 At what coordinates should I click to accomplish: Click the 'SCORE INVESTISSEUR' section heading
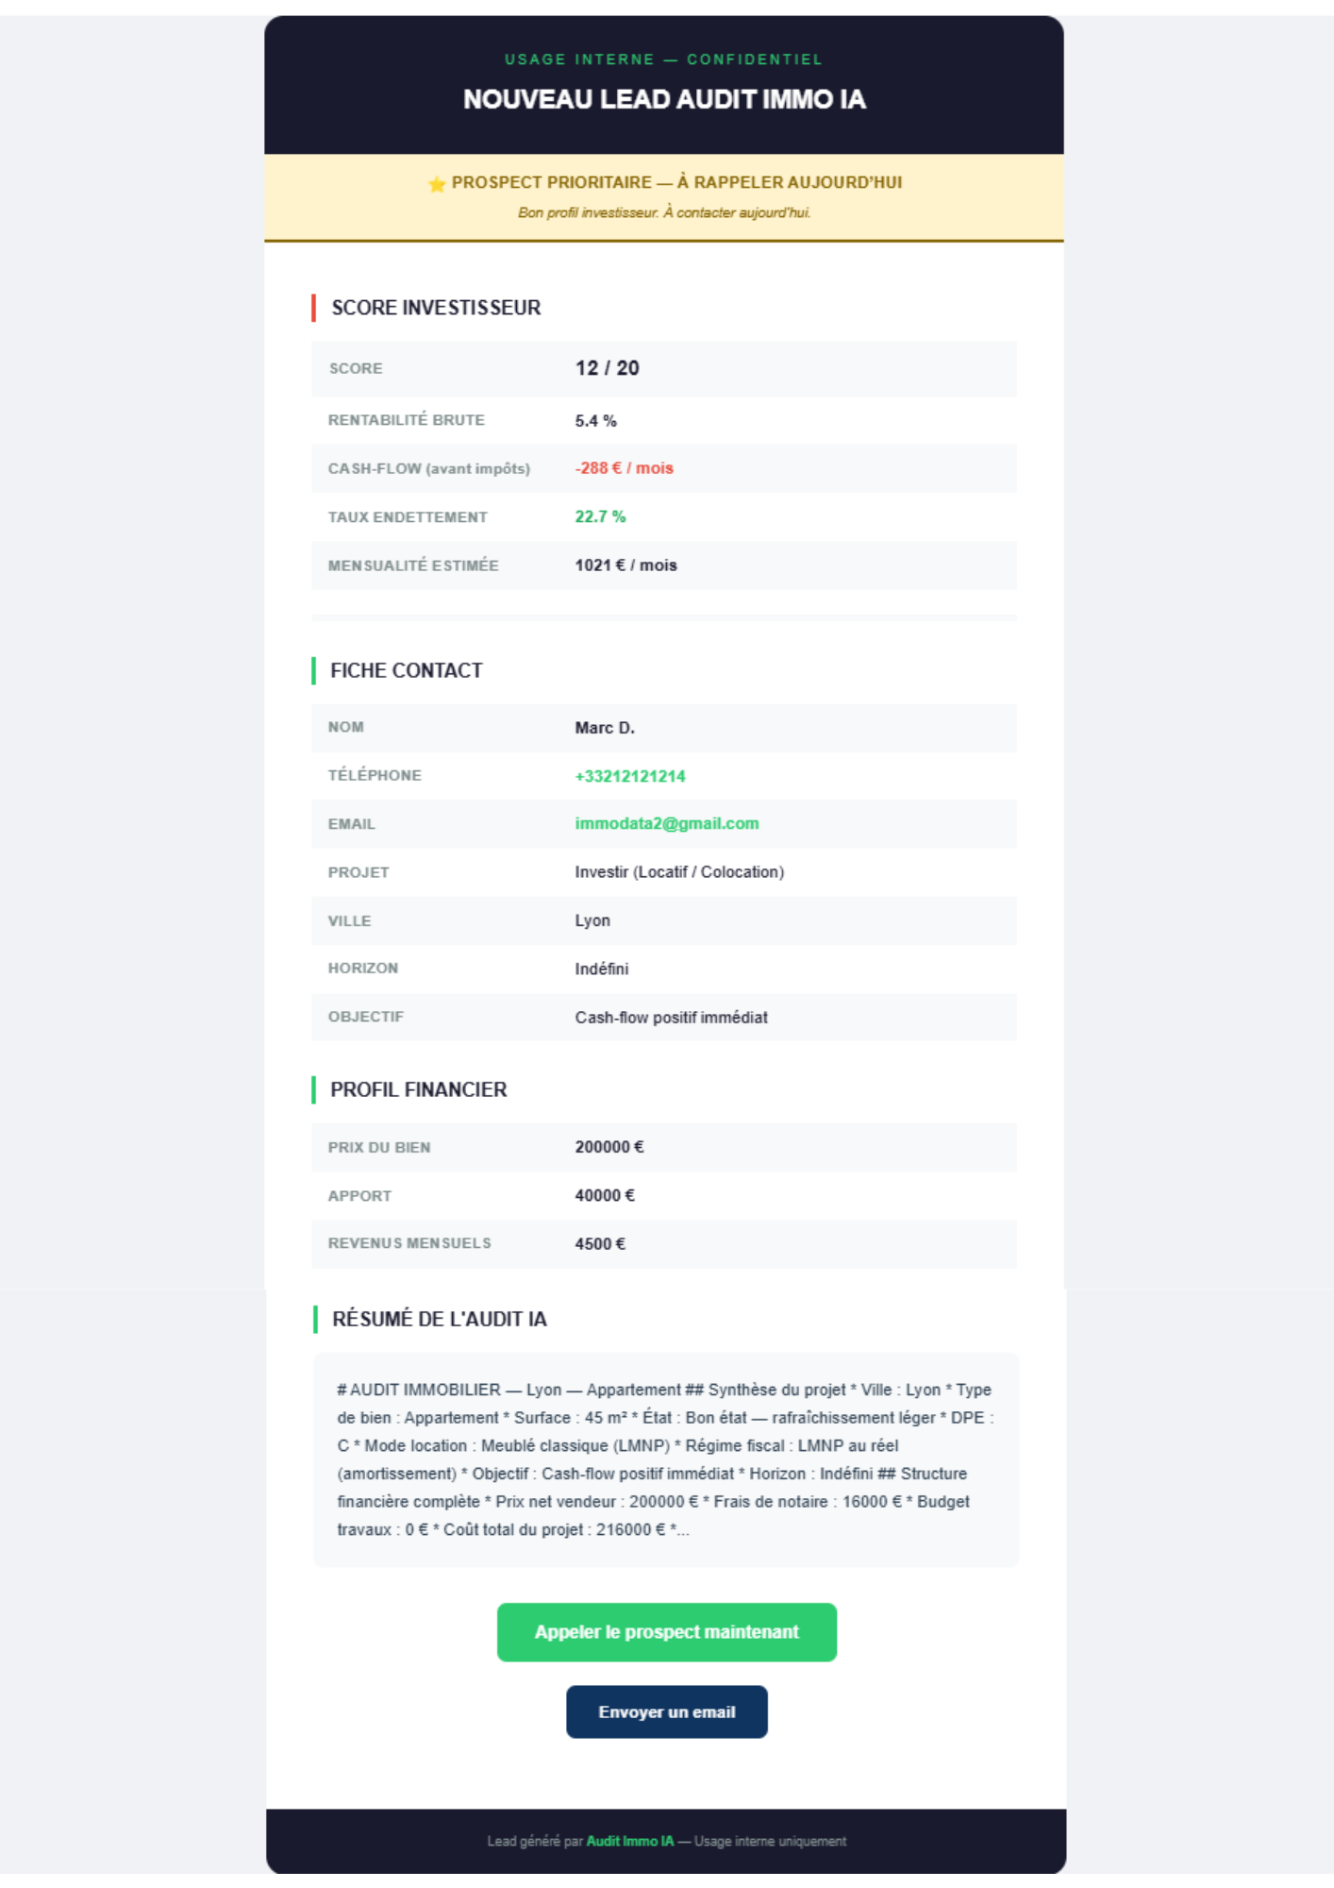[436, 308]
